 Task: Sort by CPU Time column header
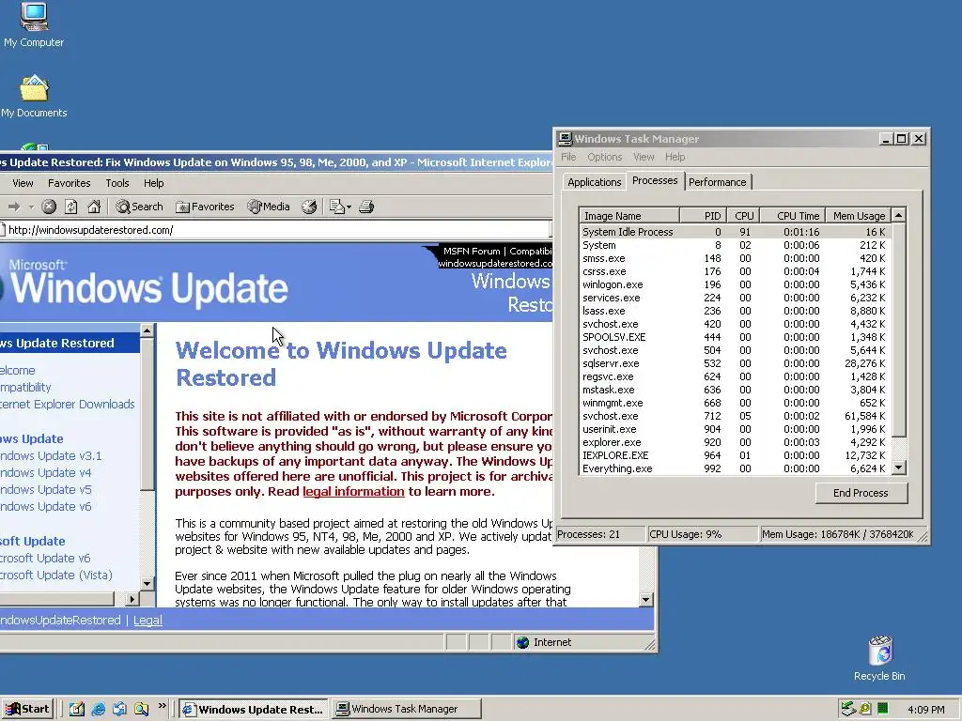tap(793, 216)
